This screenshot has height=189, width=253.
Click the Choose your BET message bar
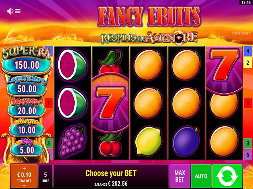111,176
